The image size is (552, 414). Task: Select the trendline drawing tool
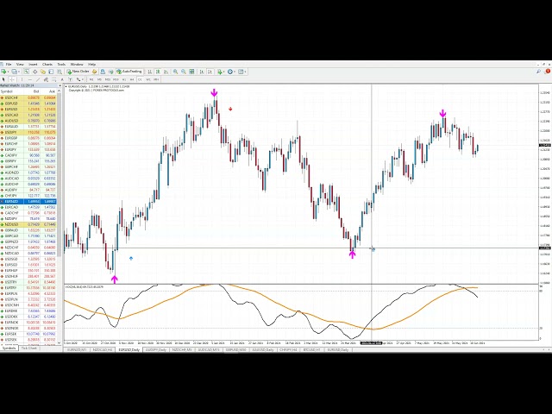click(x=37, y=79)
